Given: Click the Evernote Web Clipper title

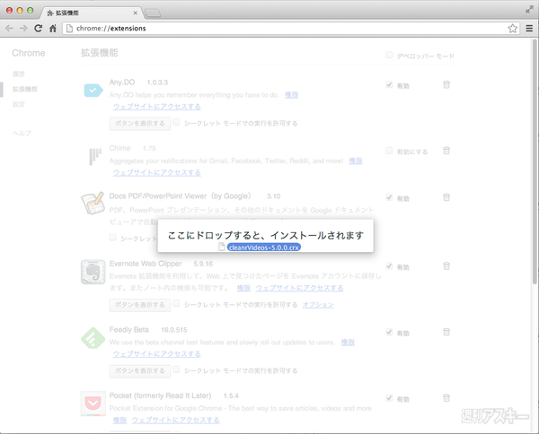Looking at the screenshot, I should coord(146,264).
